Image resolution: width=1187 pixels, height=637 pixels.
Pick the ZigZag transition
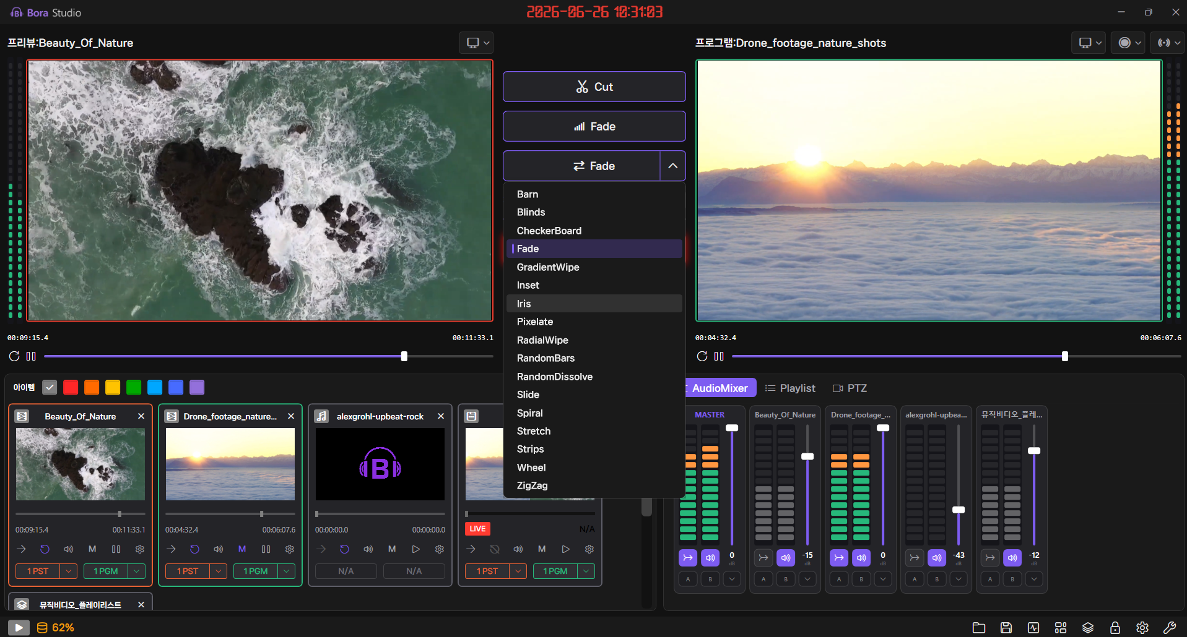coord(594,485)
